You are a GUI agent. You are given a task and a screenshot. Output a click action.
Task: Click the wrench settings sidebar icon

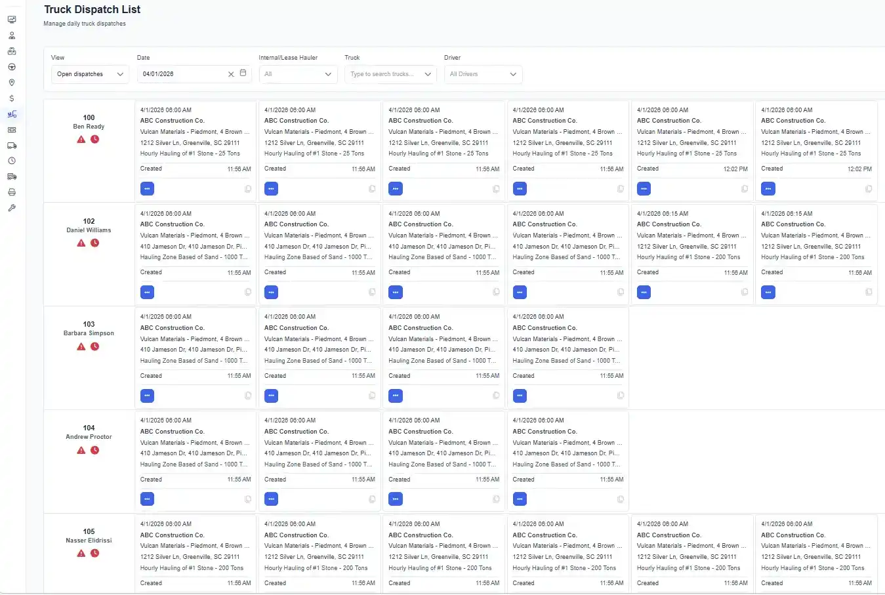point(12,208)
